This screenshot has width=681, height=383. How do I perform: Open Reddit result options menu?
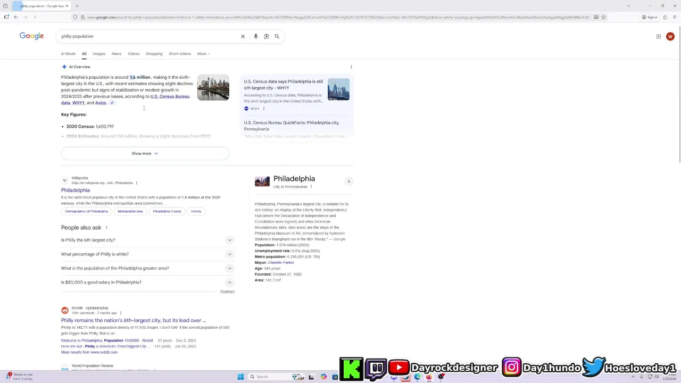pyautogui.click(x=121, y=313)
